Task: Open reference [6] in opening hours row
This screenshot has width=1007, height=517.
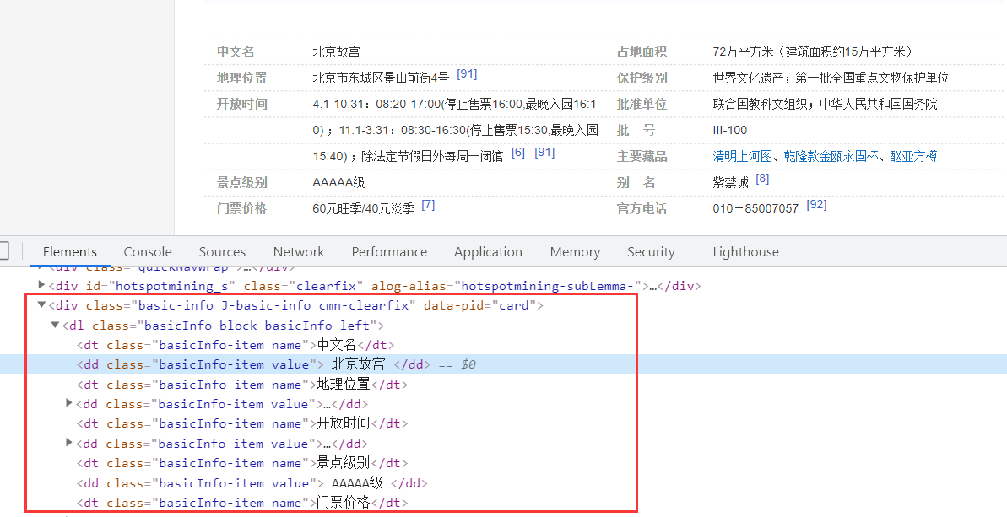Action: (x=518, y=153)
